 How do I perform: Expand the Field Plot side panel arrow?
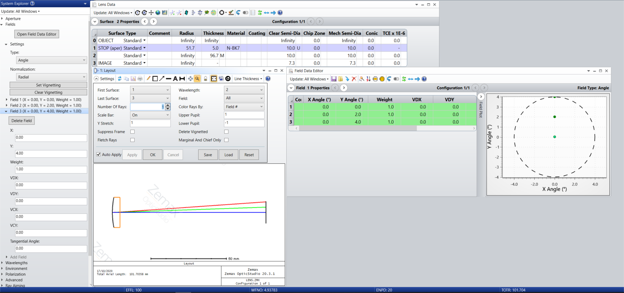click(481, 97)
